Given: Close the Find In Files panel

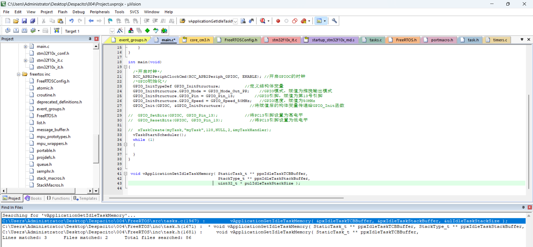Looking at the screenshot, I should click(x=530, y=207).
